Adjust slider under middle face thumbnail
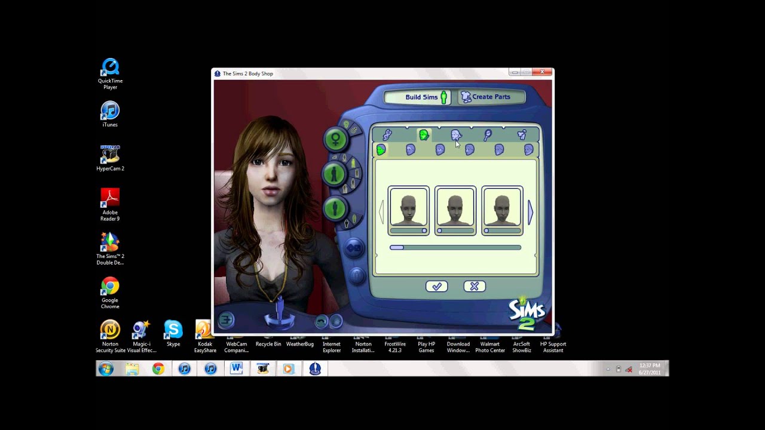The image size is (765, 430). tap(455, 231)
